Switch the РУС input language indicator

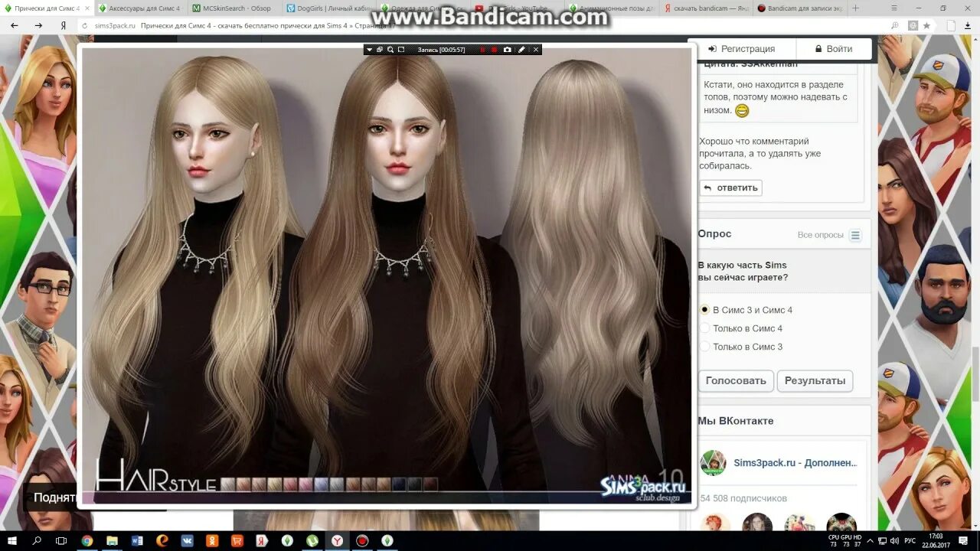[x=910, y=541]
